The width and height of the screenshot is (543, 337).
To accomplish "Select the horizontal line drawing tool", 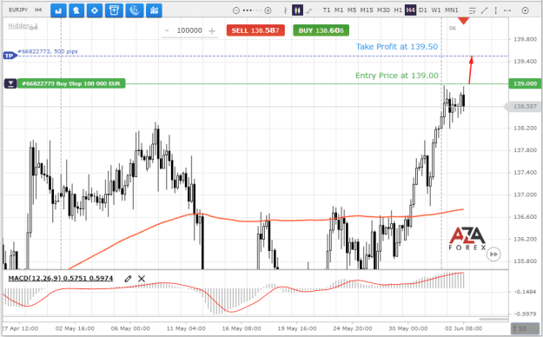I will [x=507, y=10].
